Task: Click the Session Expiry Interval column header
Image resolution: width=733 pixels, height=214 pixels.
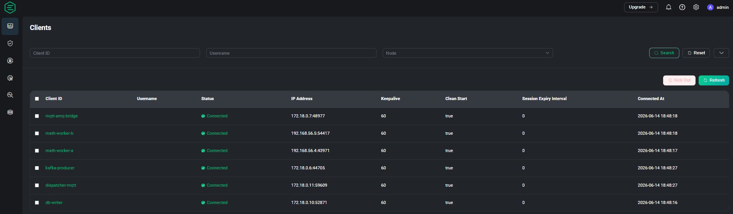Action: point(544,99)
